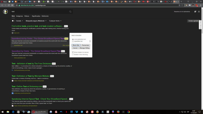Expand the Canada region dropdown

pos(19,21)
